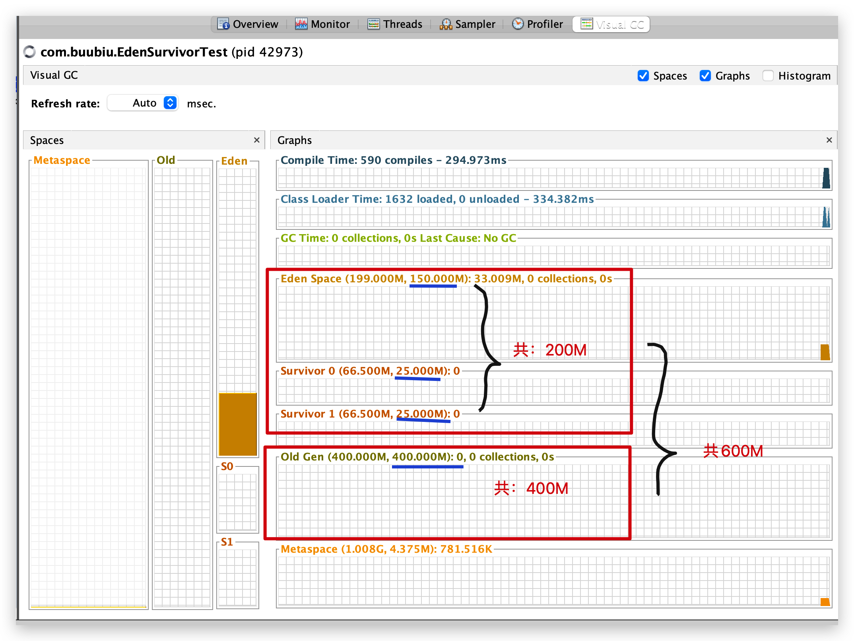The height and width of the screenshot is (641, 854).
Task: Click the spinner icon beside com.buubiu.EdenSurvivorTest
Action: (x=29, y=52)
